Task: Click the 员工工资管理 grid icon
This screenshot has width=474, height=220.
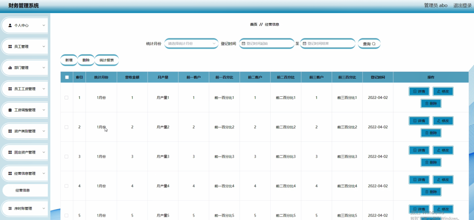Action: [10, 89]
